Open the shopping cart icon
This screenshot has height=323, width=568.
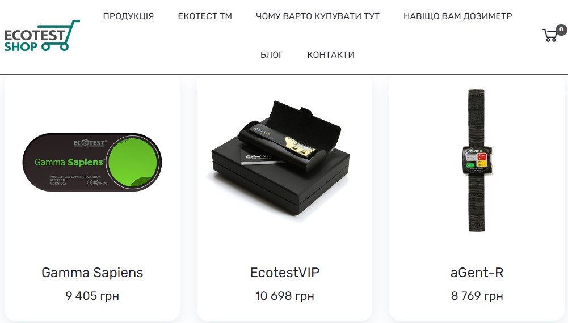pyautogui.click(x=549, y=35)
